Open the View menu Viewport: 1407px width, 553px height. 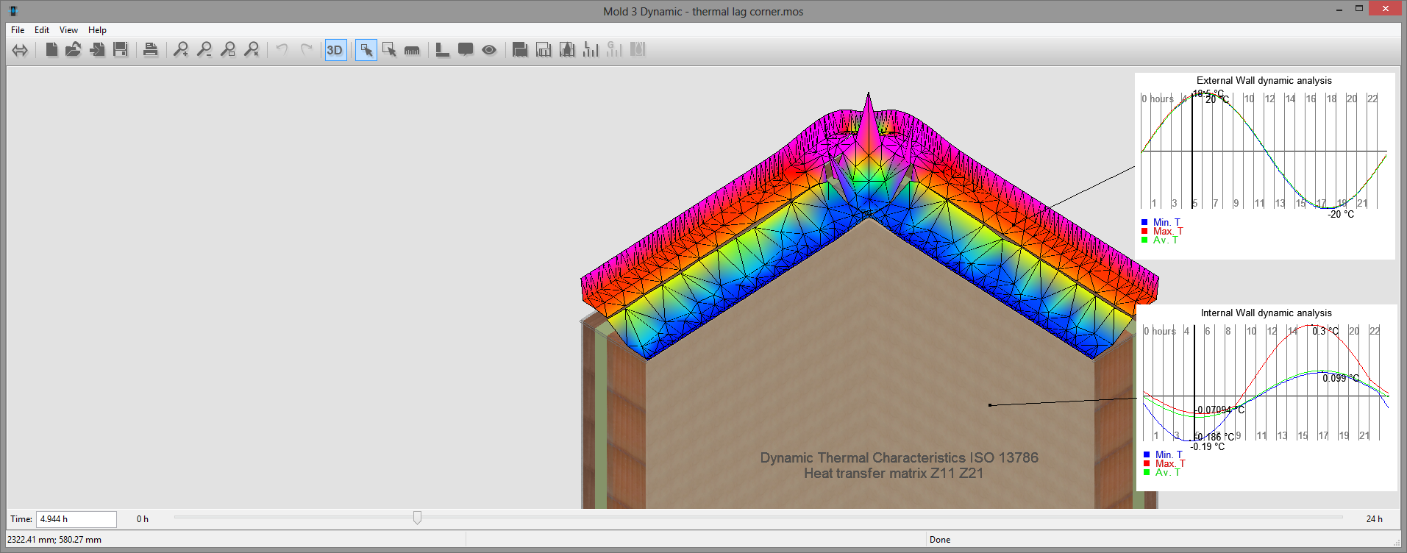[x=68, y=30]
